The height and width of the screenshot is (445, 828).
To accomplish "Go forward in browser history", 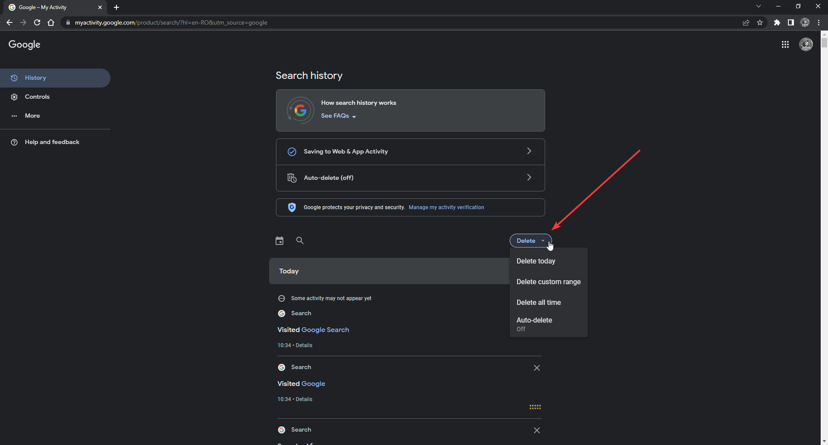I will [x=23, y=22].
